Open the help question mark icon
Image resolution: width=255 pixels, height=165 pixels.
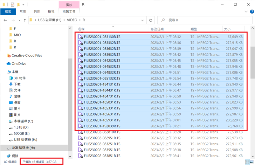(252, 12)
